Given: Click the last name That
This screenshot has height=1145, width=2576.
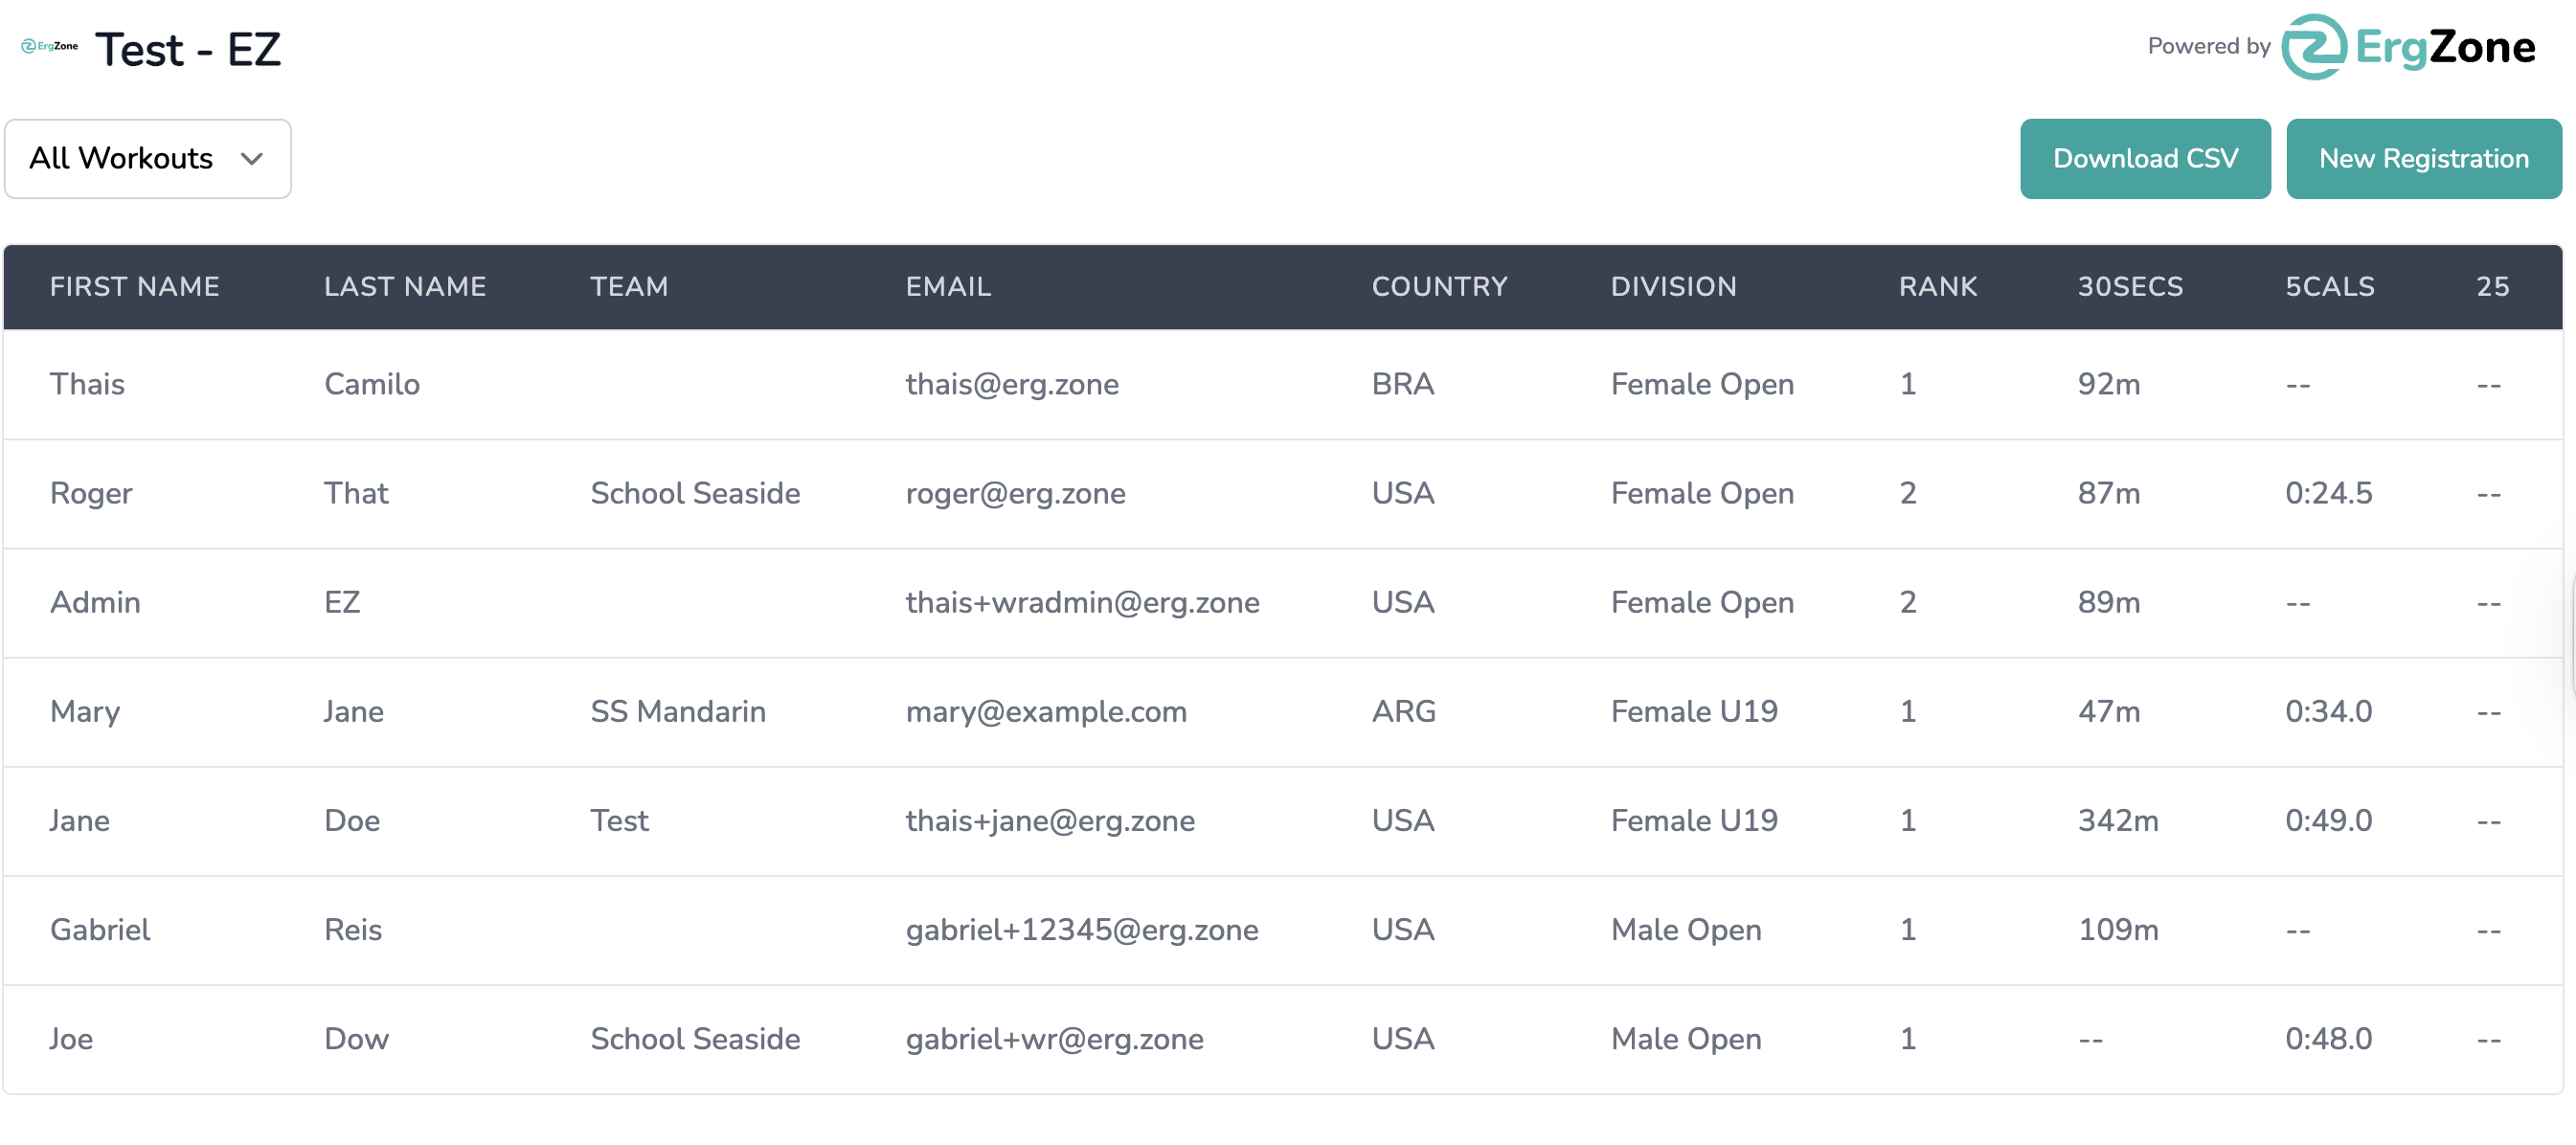Looking at the screenshot, I should click(x=356, y=493).
